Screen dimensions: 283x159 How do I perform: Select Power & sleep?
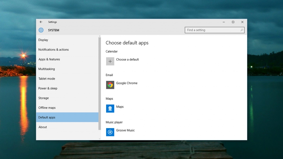pyautogui.click(x=67, y=88)
